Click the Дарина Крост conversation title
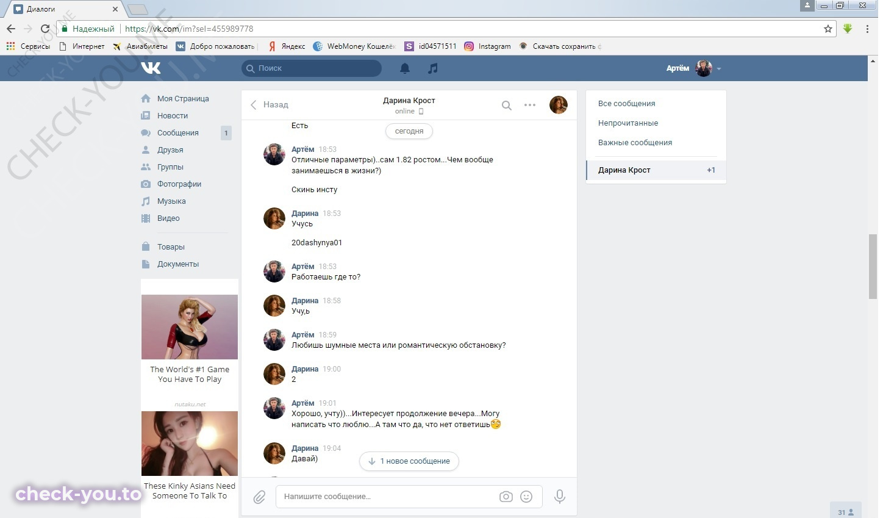The width and height of the screenshot is (883, 518). tap(409, 101)
